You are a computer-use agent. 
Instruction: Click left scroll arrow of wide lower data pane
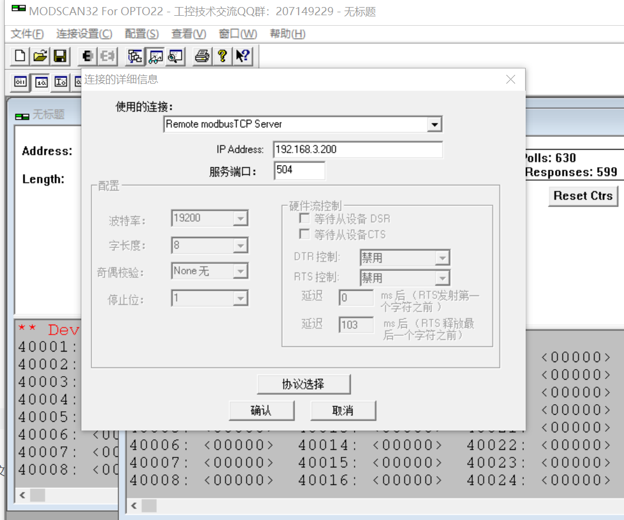(134, 506)
